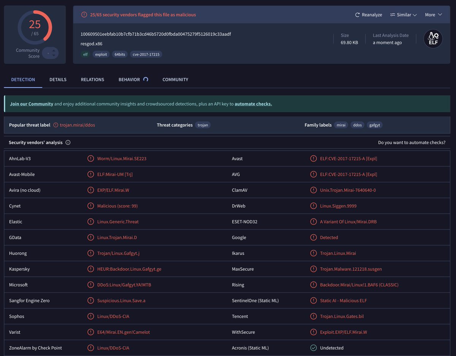The width and height of the screenshot is (456, 356).
Task: Select the Detection tab
Action: pos(23,80)
